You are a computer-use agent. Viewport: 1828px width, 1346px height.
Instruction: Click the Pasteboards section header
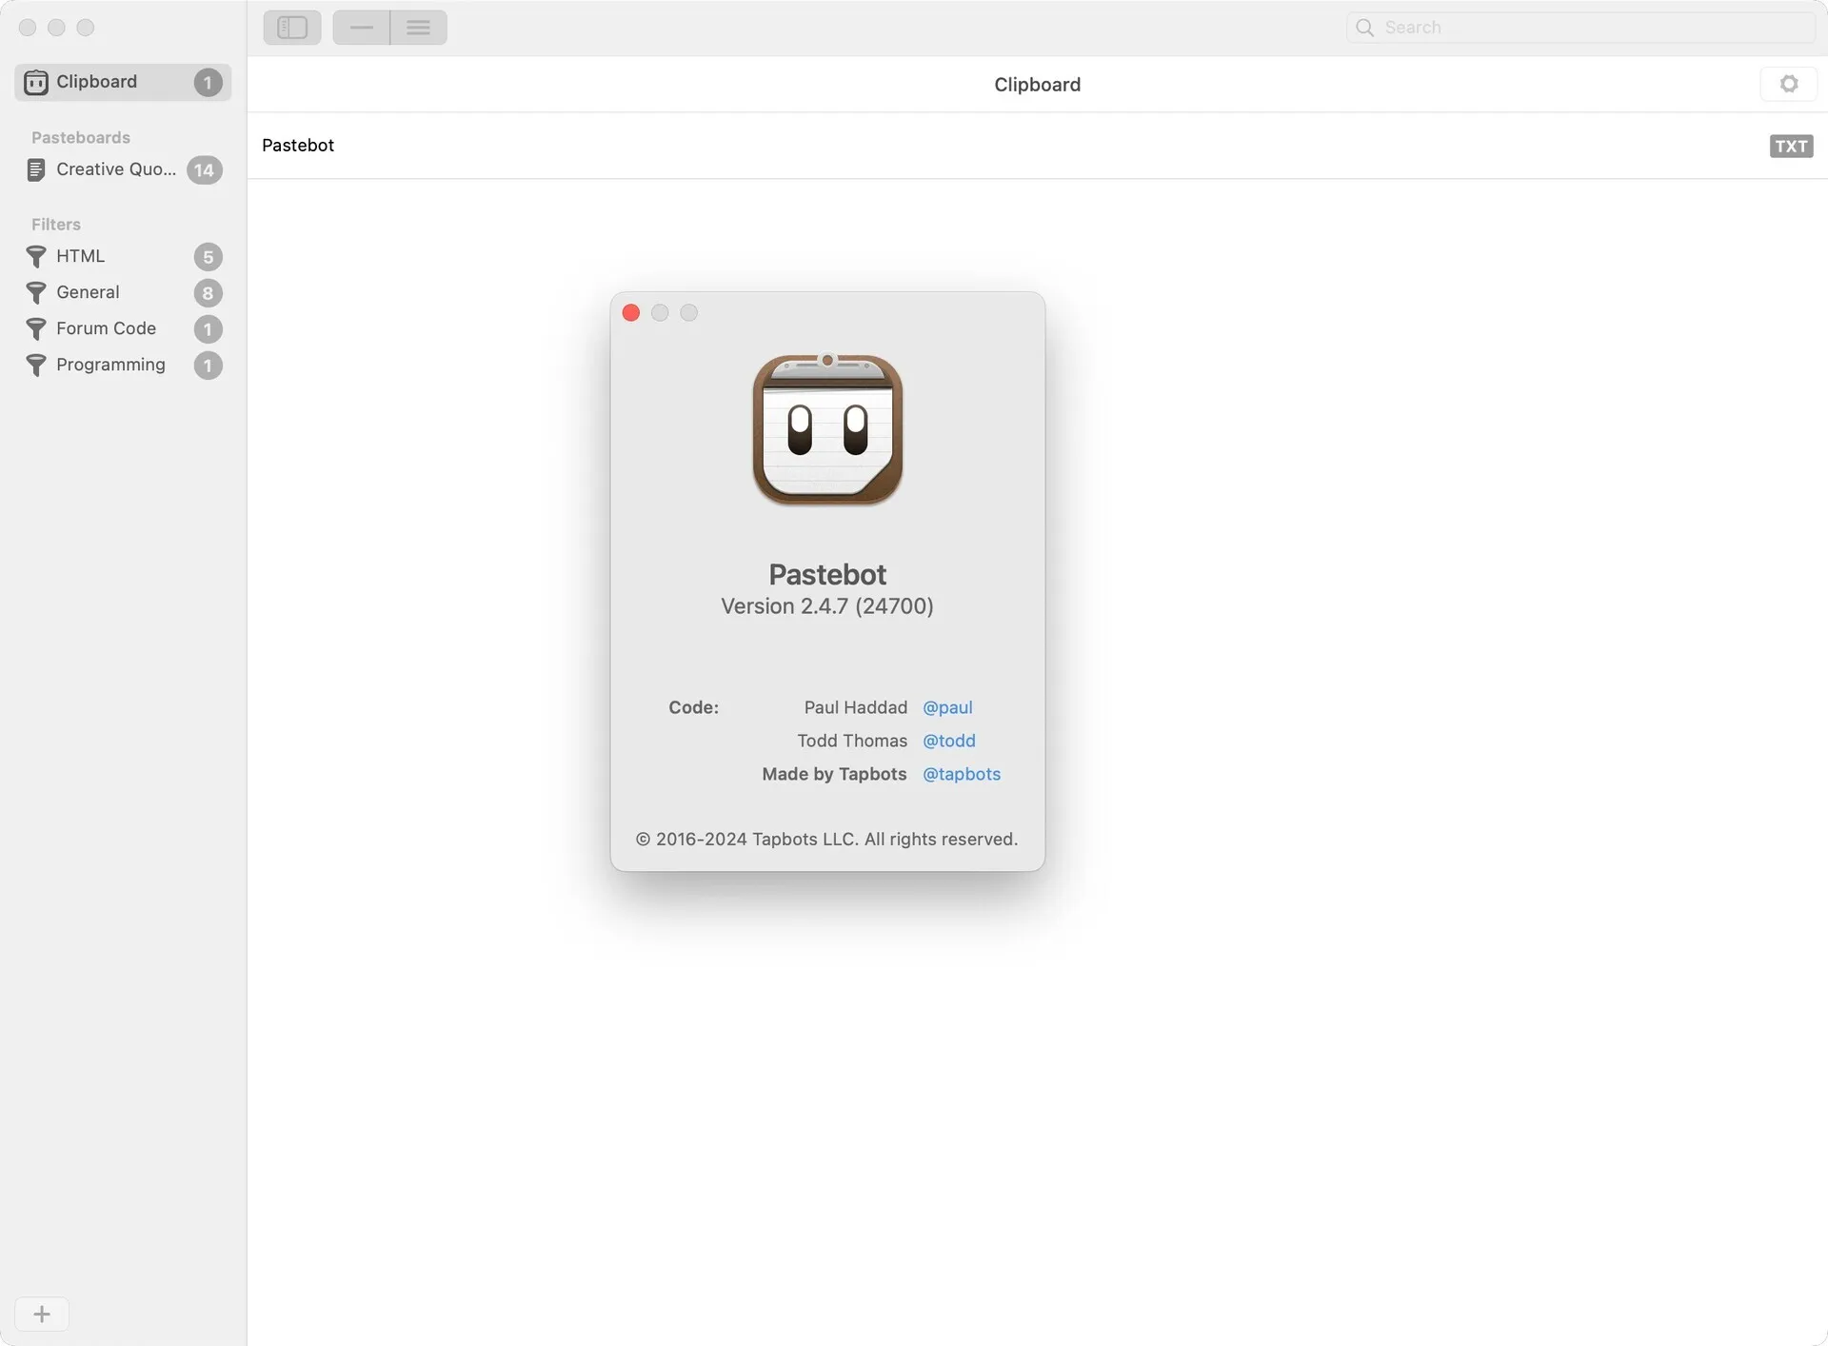click(81, 137)
